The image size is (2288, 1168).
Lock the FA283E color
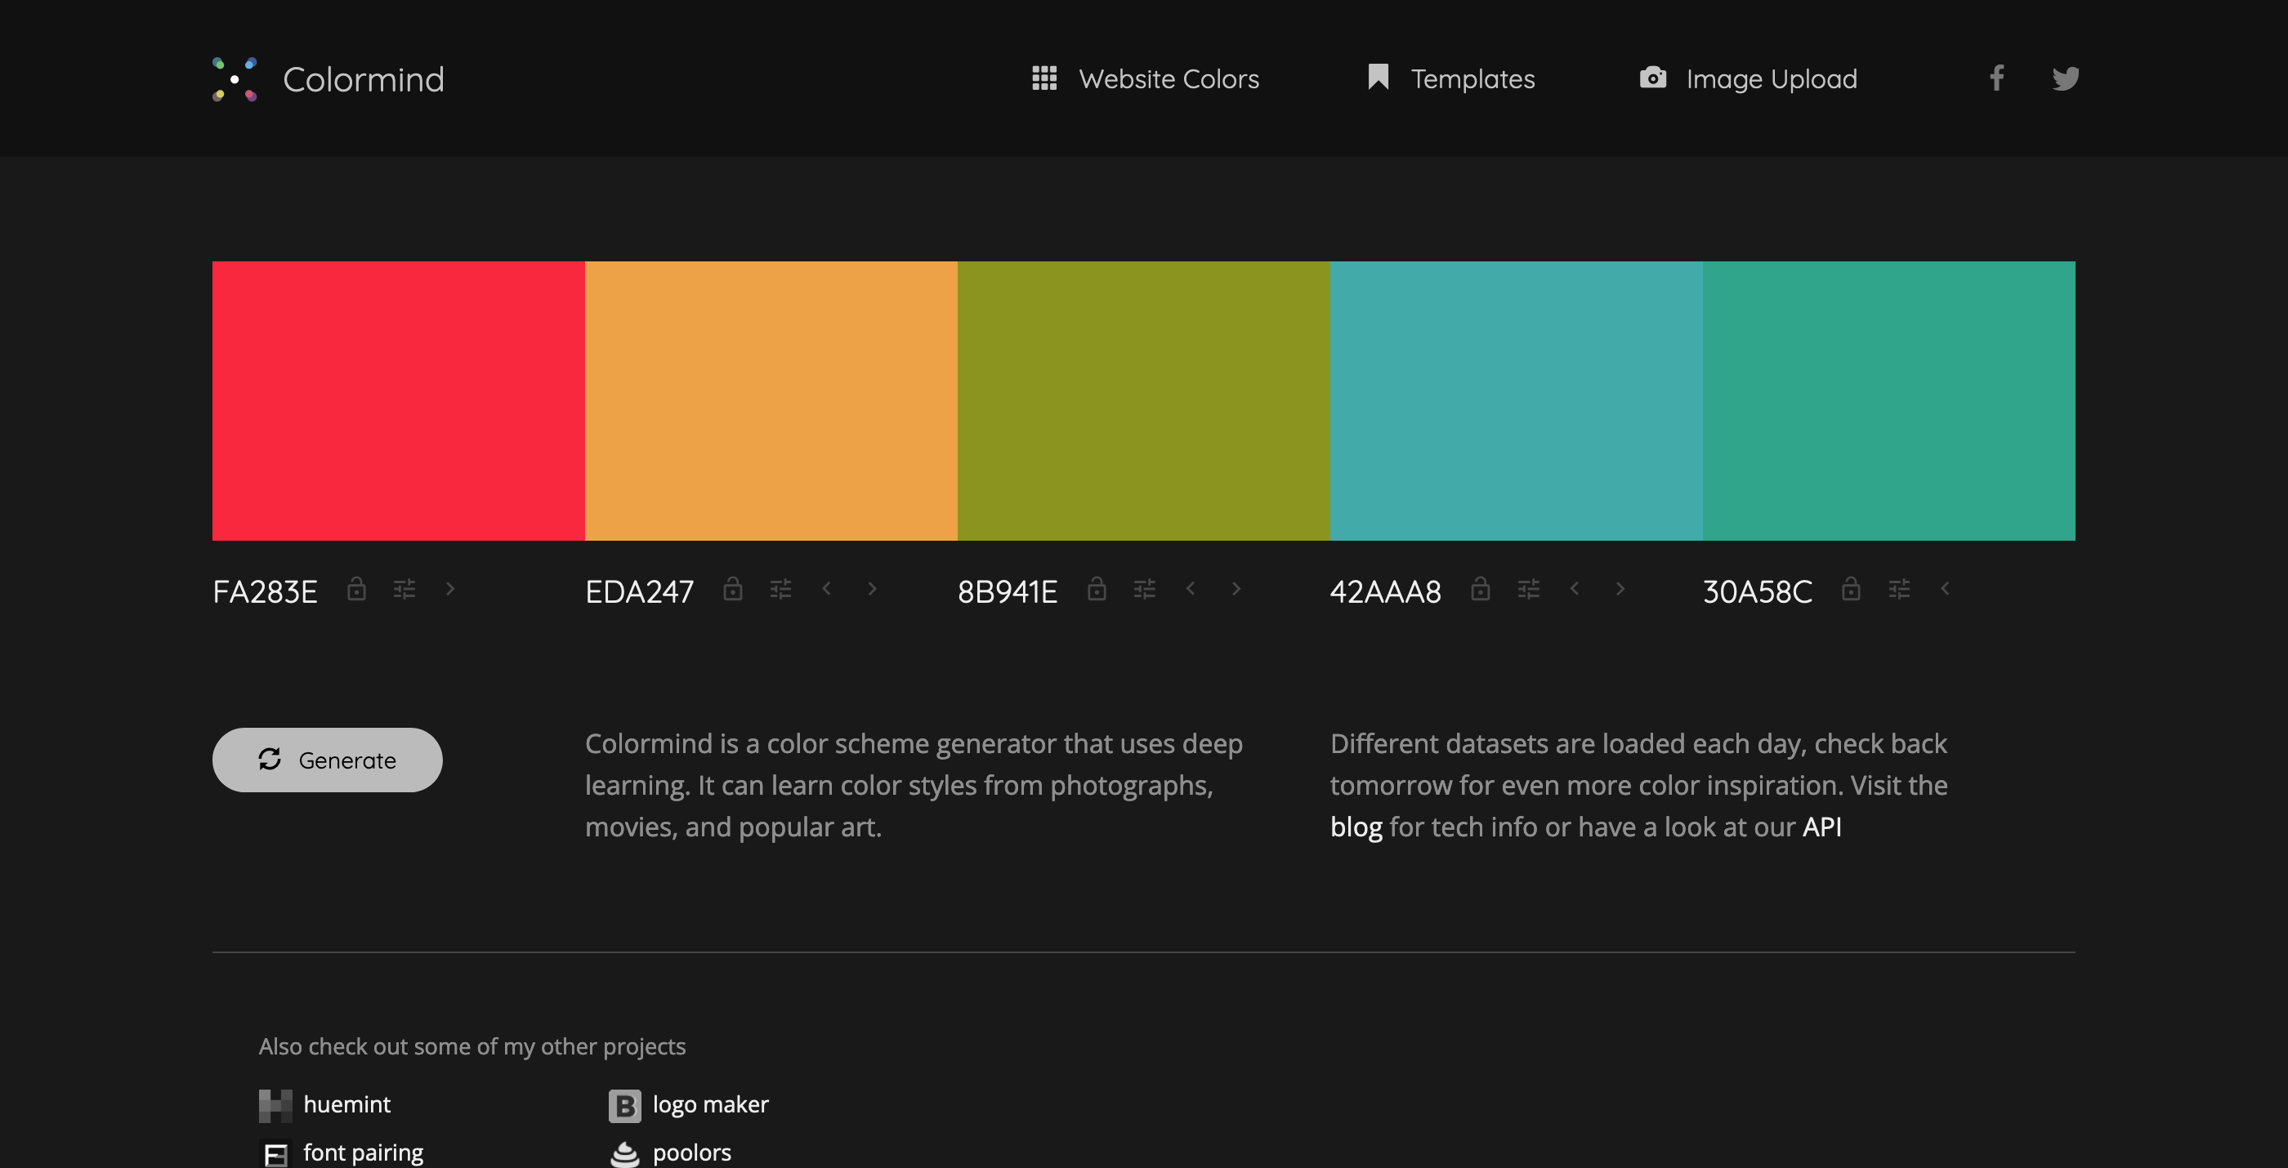(x=356, y=588)
